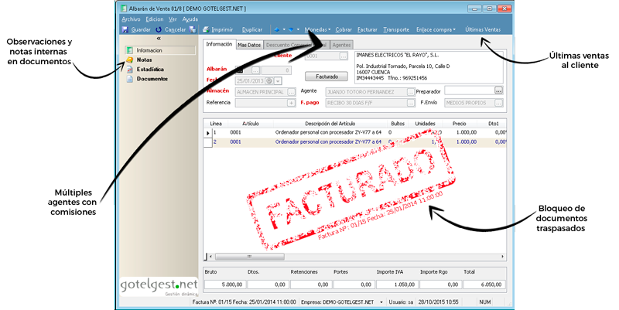Click the Bruto field showing 5.000,00
Screen dimensions: 619x310
pos(225,284)
